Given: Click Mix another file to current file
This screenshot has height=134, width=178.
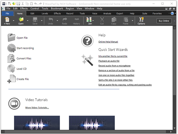Looking at the screenshot, I should [113, 56].
